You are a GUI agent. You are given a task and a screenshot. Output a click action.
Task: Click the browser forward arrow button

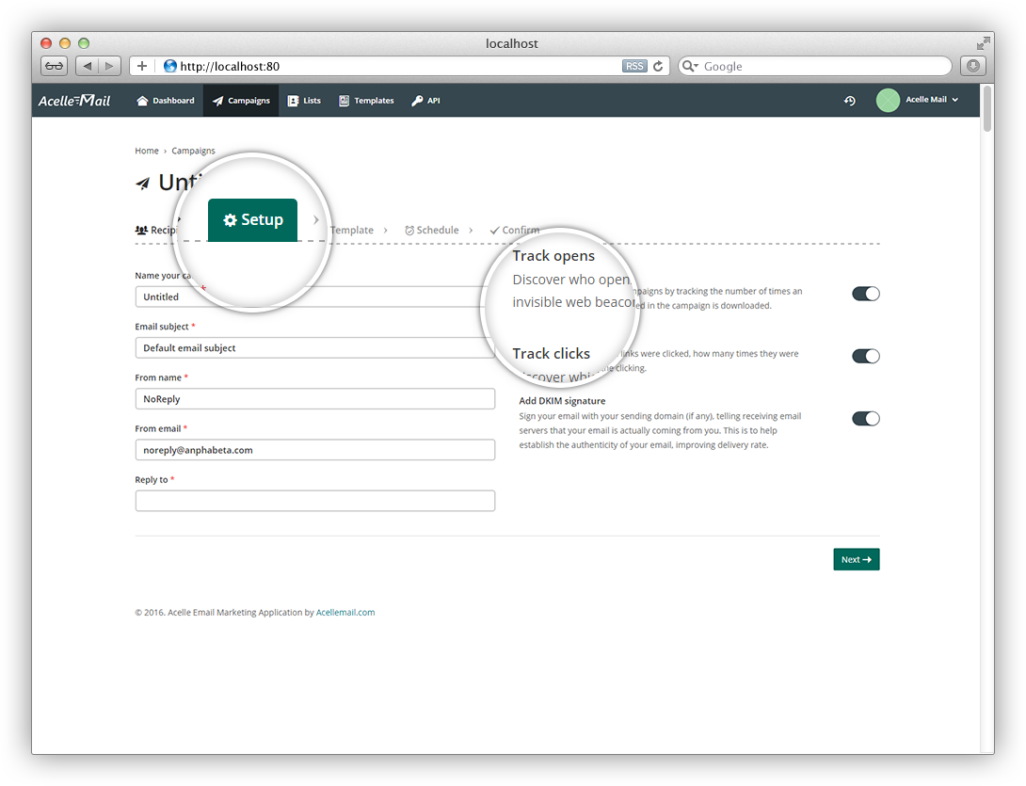[x=109, y=66]
